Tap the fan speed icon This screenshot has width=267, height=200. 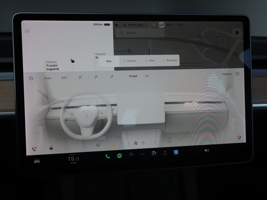tap(136, 143)
